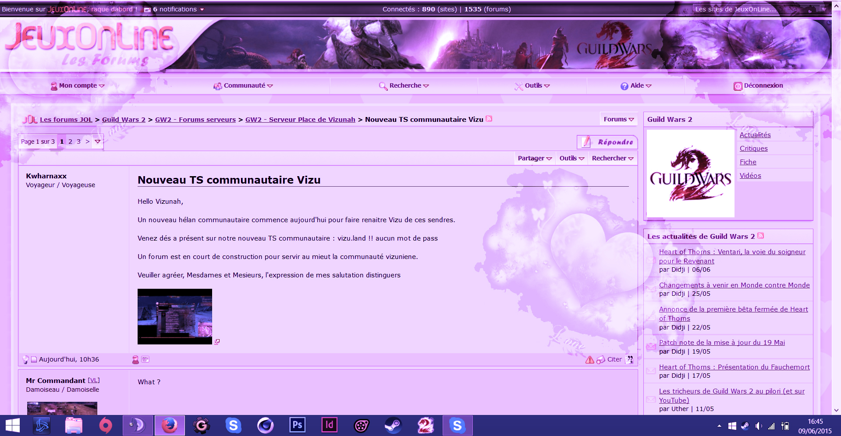This screenshot has height=436, width=841.
Task: Click the RSS icon beside thread title
Action: point(489,119)
